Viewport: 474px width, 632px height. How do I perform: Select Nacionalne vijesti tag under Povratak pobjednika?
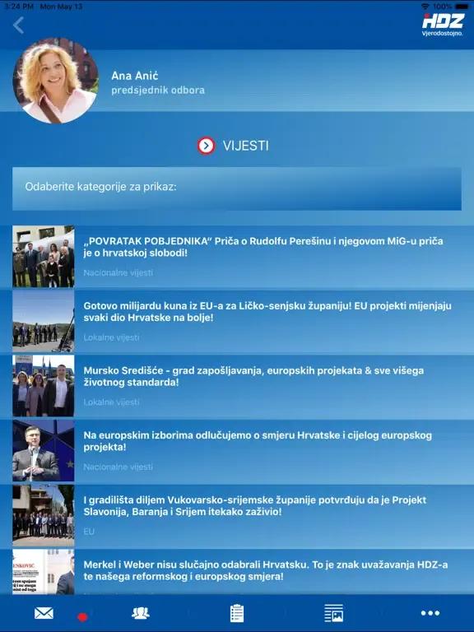pos(118,273)
